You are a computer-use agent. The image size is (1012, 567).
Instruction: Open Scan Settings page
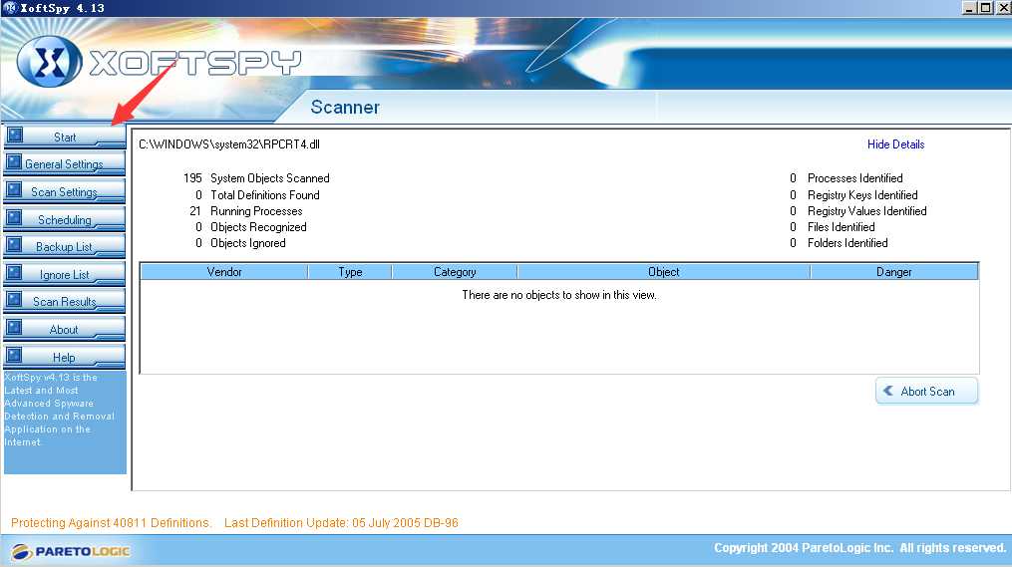point(65,192)
